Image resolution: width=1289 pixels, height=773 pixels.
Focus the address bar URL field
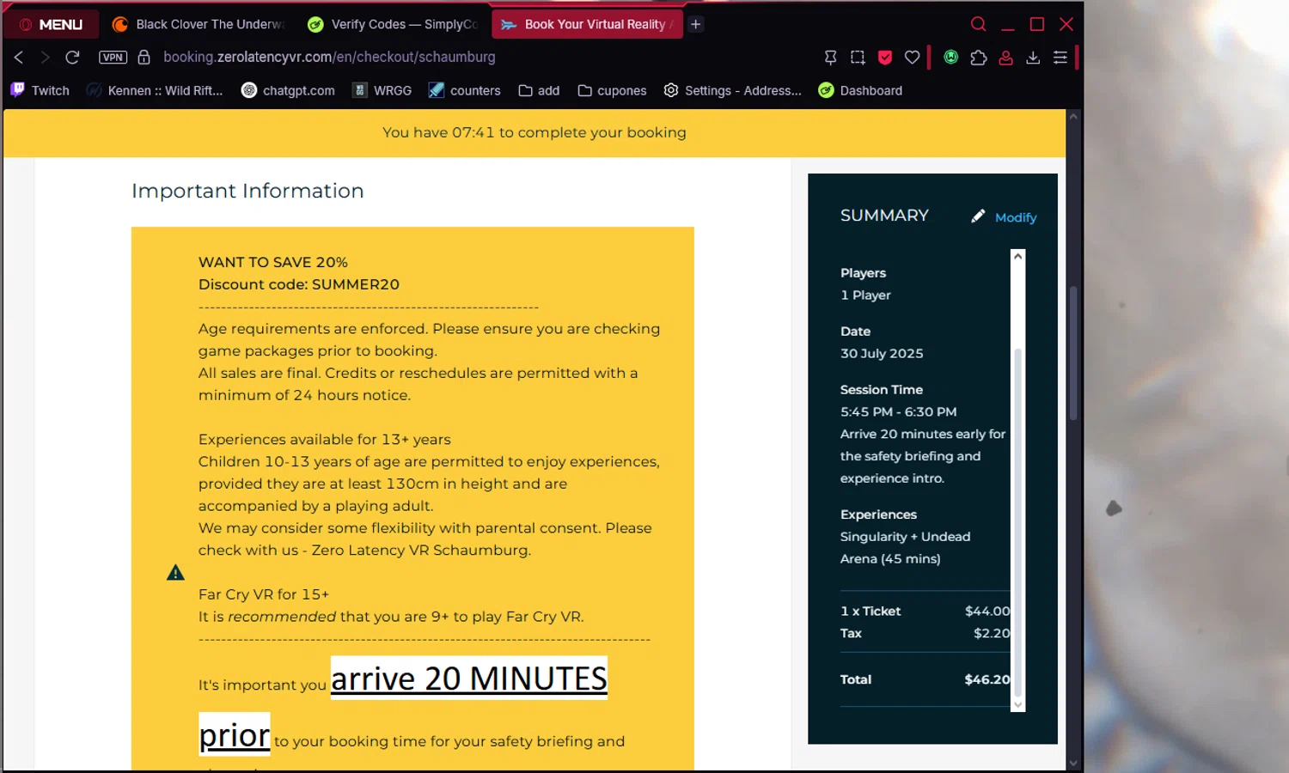[x=329, y=57]
